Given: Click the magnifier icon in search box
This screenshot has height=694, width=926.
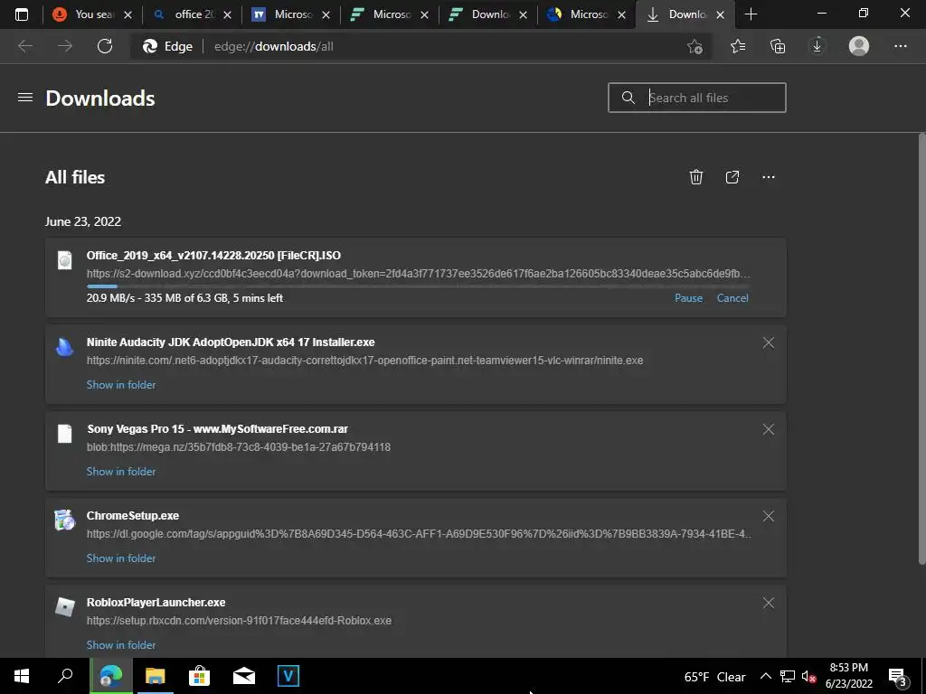Looking at the screenshot, I should (628, 98).
